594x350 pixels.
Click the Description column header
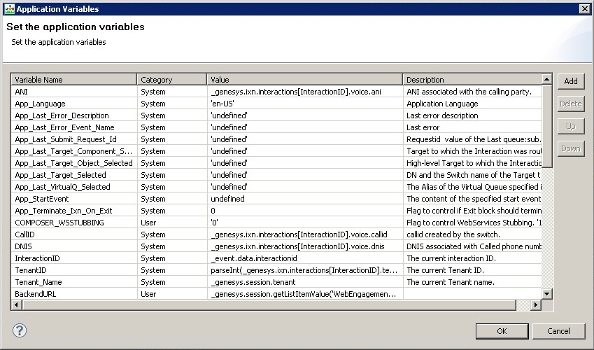point(469,80)
